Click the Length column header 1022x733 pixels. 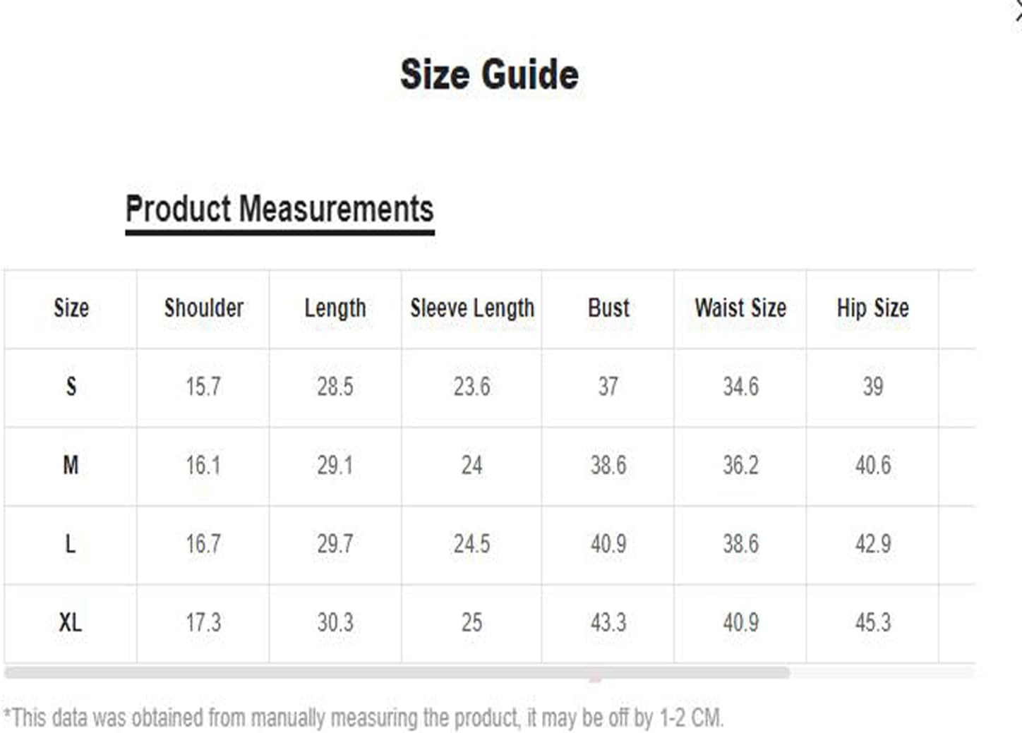coord(335,308)
